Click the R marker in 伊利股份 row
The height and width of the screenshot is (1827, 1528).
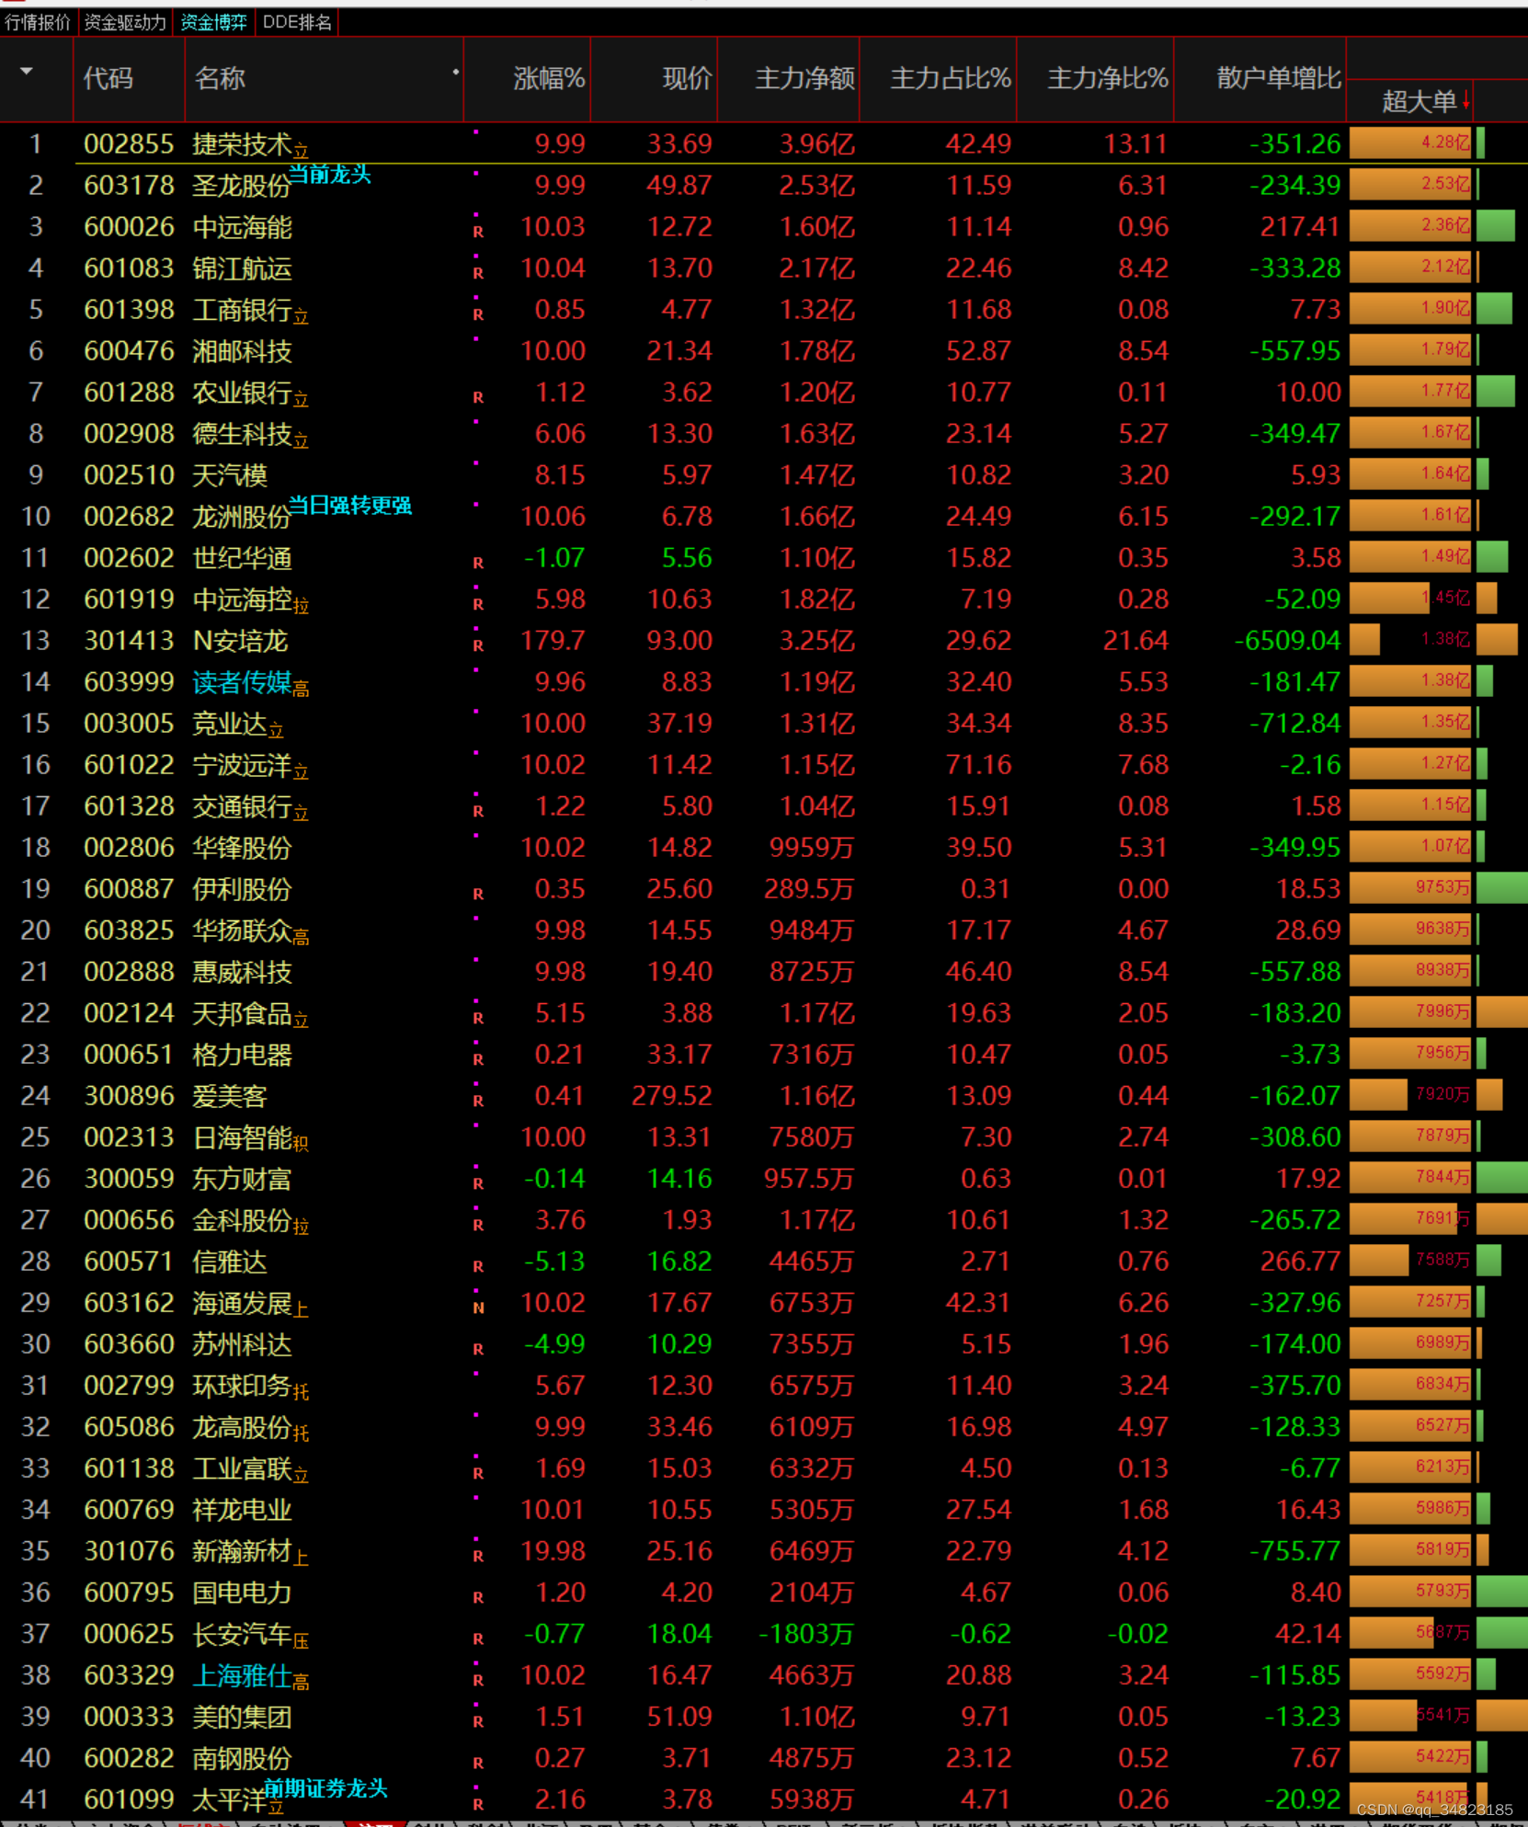[x=478, y=894]
